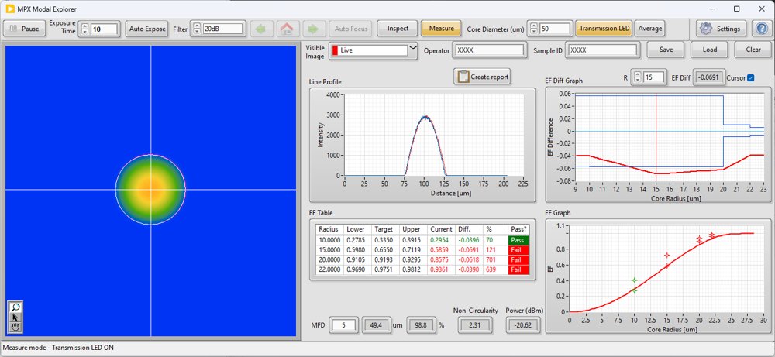Click the Power value -20.62
Image resolution: width=775 pixels, height=357 pixels.
(524, 325)
